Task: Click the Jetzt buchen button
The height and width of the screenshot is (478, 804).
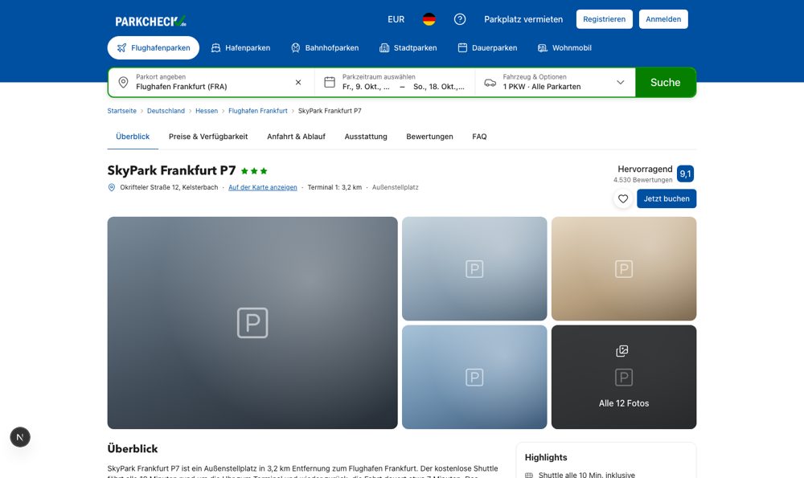Action: (x=667, y=198)
